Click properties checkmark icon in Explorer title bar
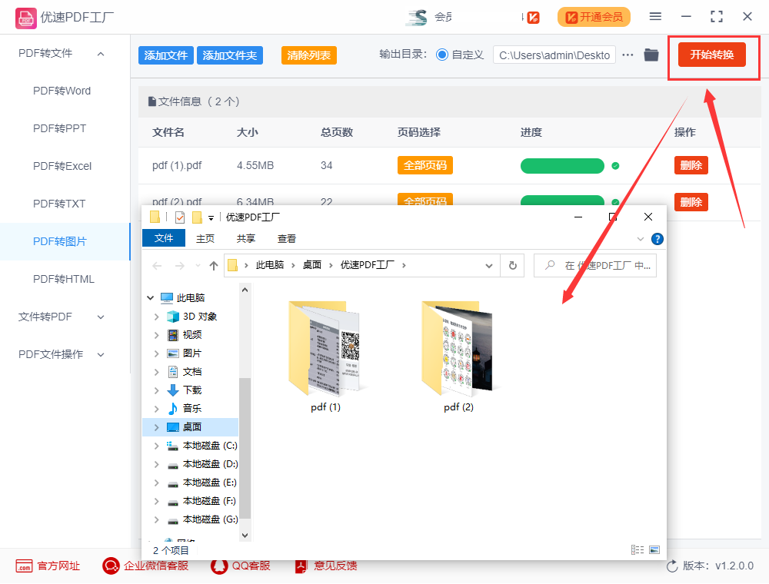 [180, 217]
